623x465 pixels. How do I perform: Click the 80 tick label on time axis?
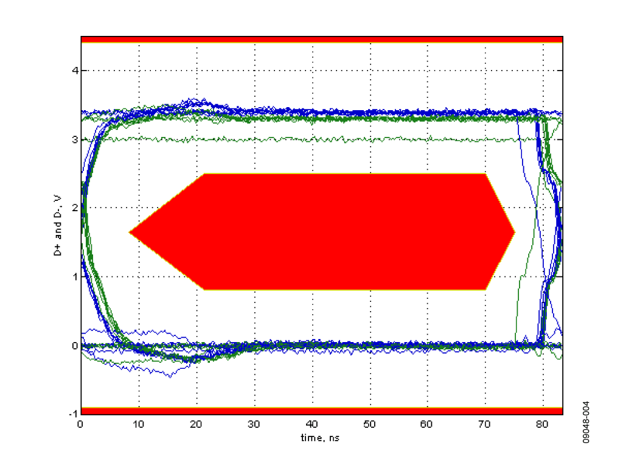(542, 424)
